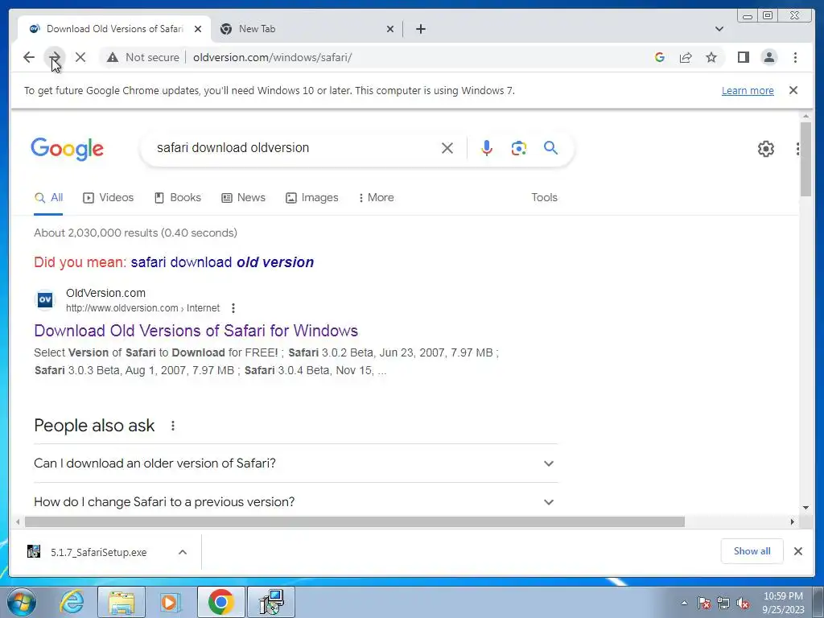The height and width of the screenshot is (618, 824).
Task: Click Show all downloads button
Action: (752, 550)
